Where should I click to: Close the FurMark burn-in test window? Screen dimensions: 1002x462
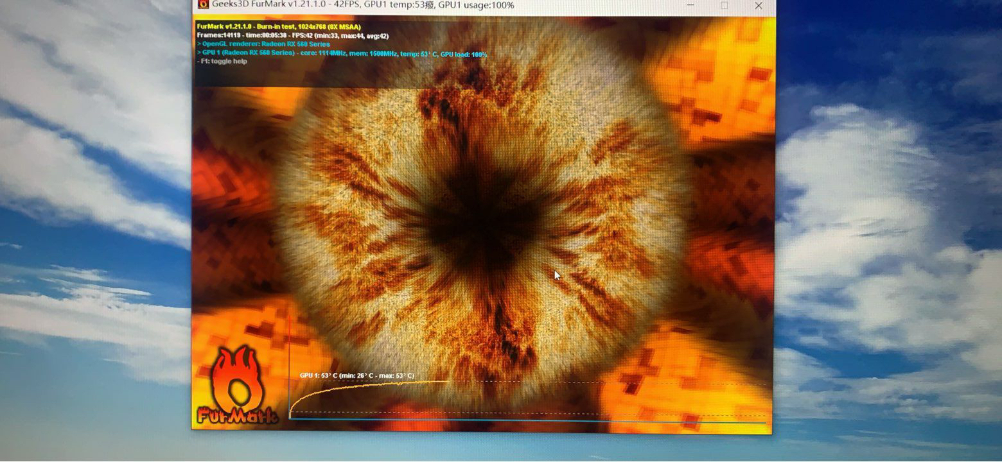(759, 5)
